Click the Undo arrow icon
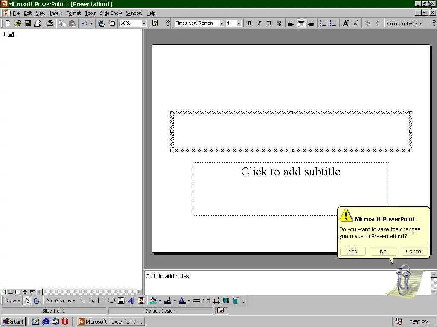This screenshot has width=437, height=327. tap(84, 23)
